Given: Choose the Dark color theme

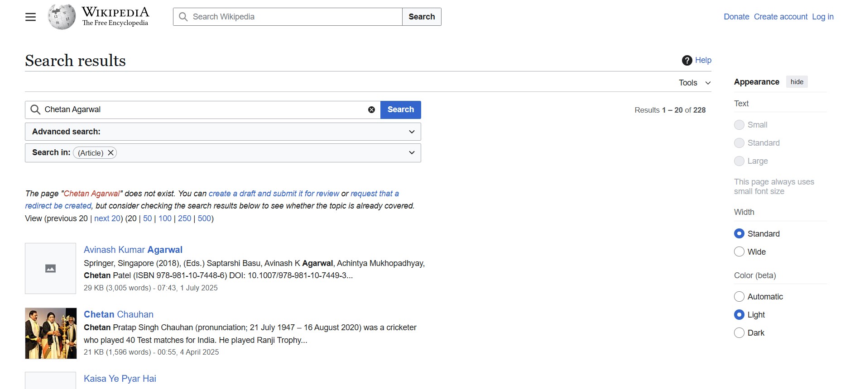Looking at the screenshot, I should coord(739,333).
